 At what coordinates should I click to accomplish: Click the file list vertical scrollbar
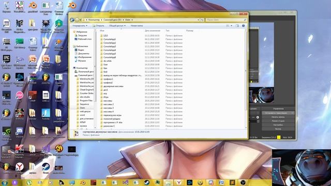pyautogui.click(x=246, y=71)
